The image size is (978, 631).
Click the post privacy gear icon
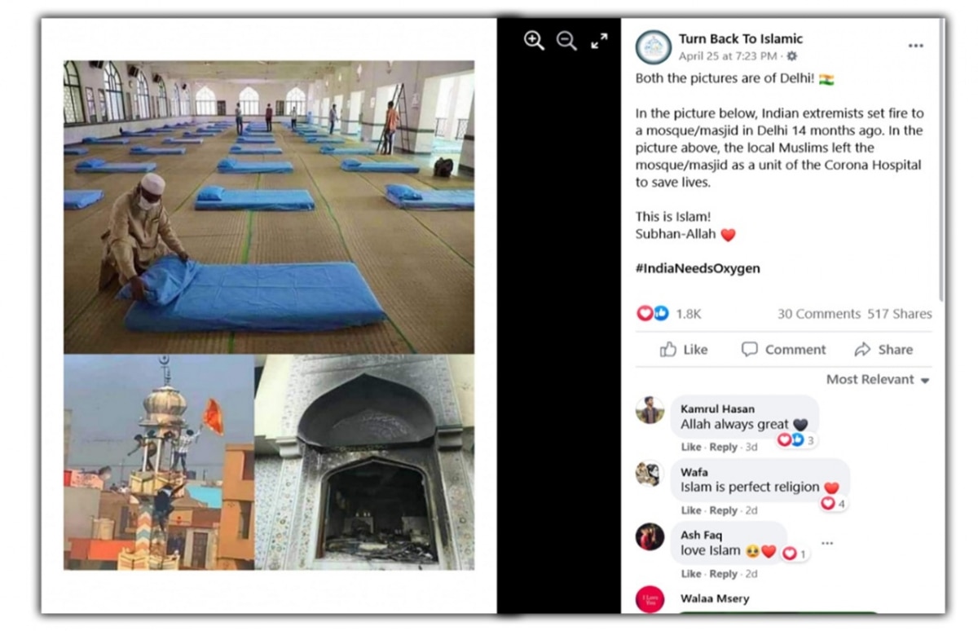coord(791,56)
